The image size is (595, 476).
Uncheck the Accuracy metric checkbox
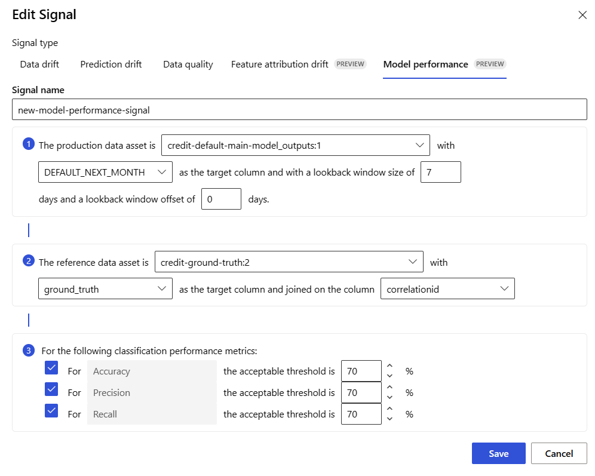tap(51, 368)
